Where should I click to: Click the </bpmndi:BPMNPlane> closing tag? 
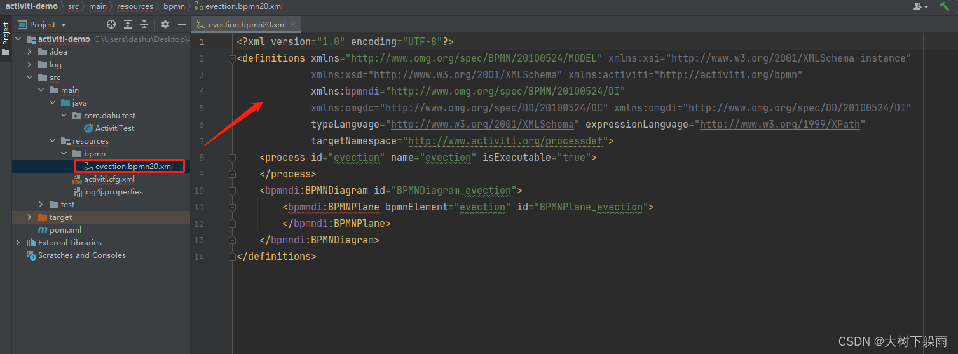click(336, 224)
